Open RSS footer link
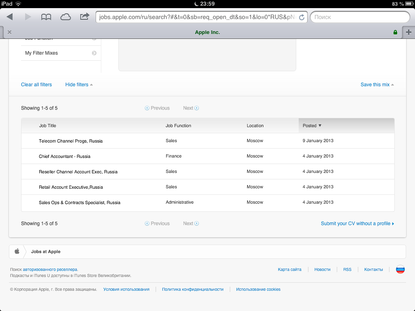Image resolution: width=415 pixels, height=311 pixels. (x=347, y=269)
